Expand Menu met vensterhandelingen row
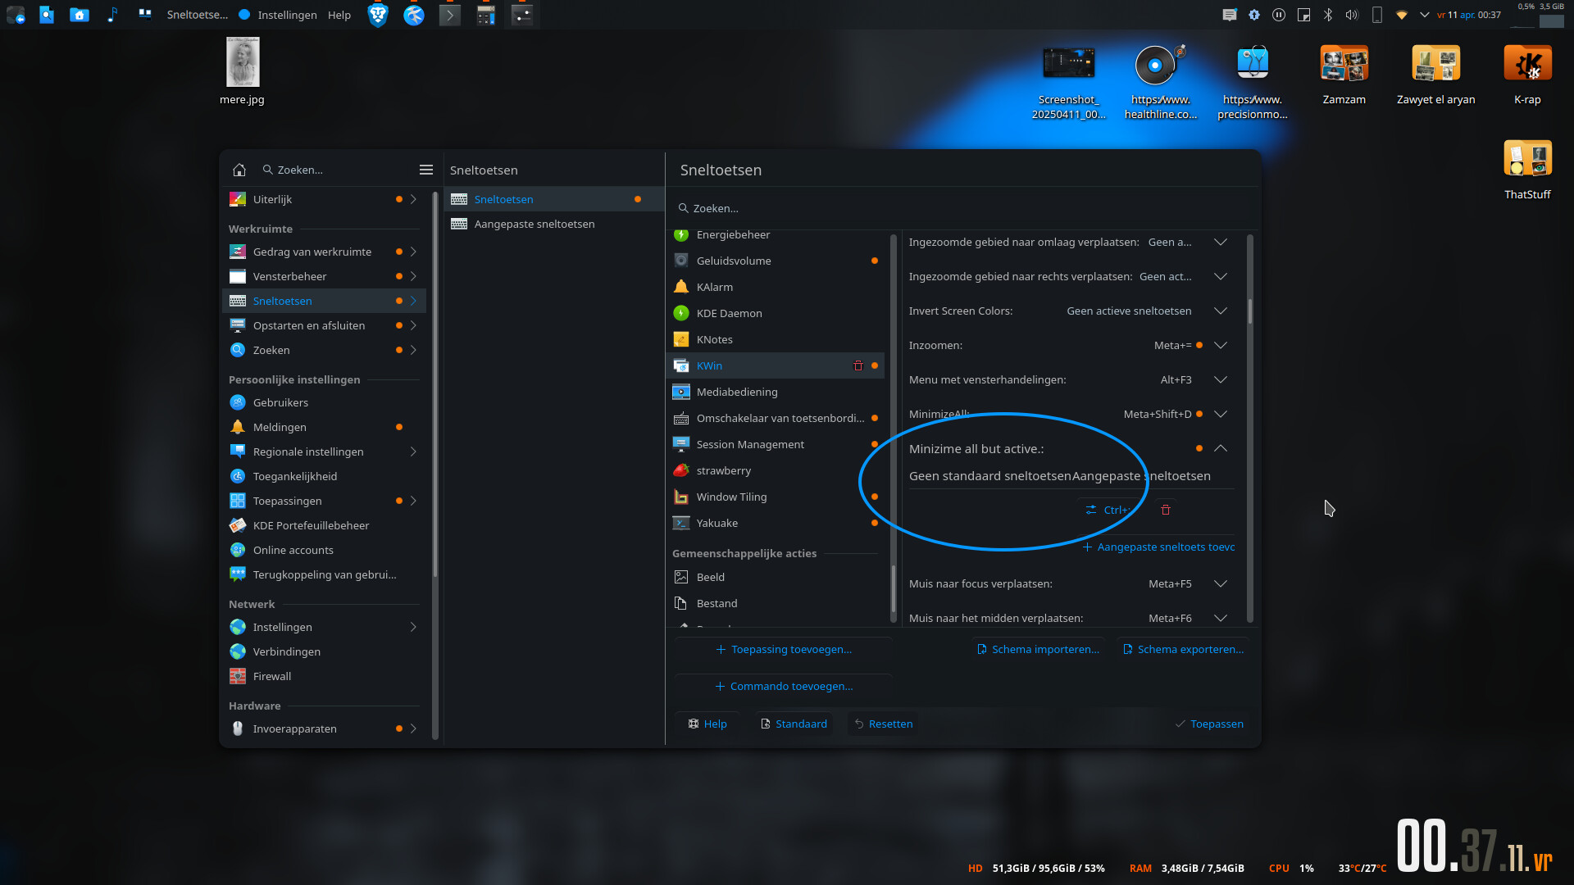Screen dimensions: 1574x885 (1221, 379)
